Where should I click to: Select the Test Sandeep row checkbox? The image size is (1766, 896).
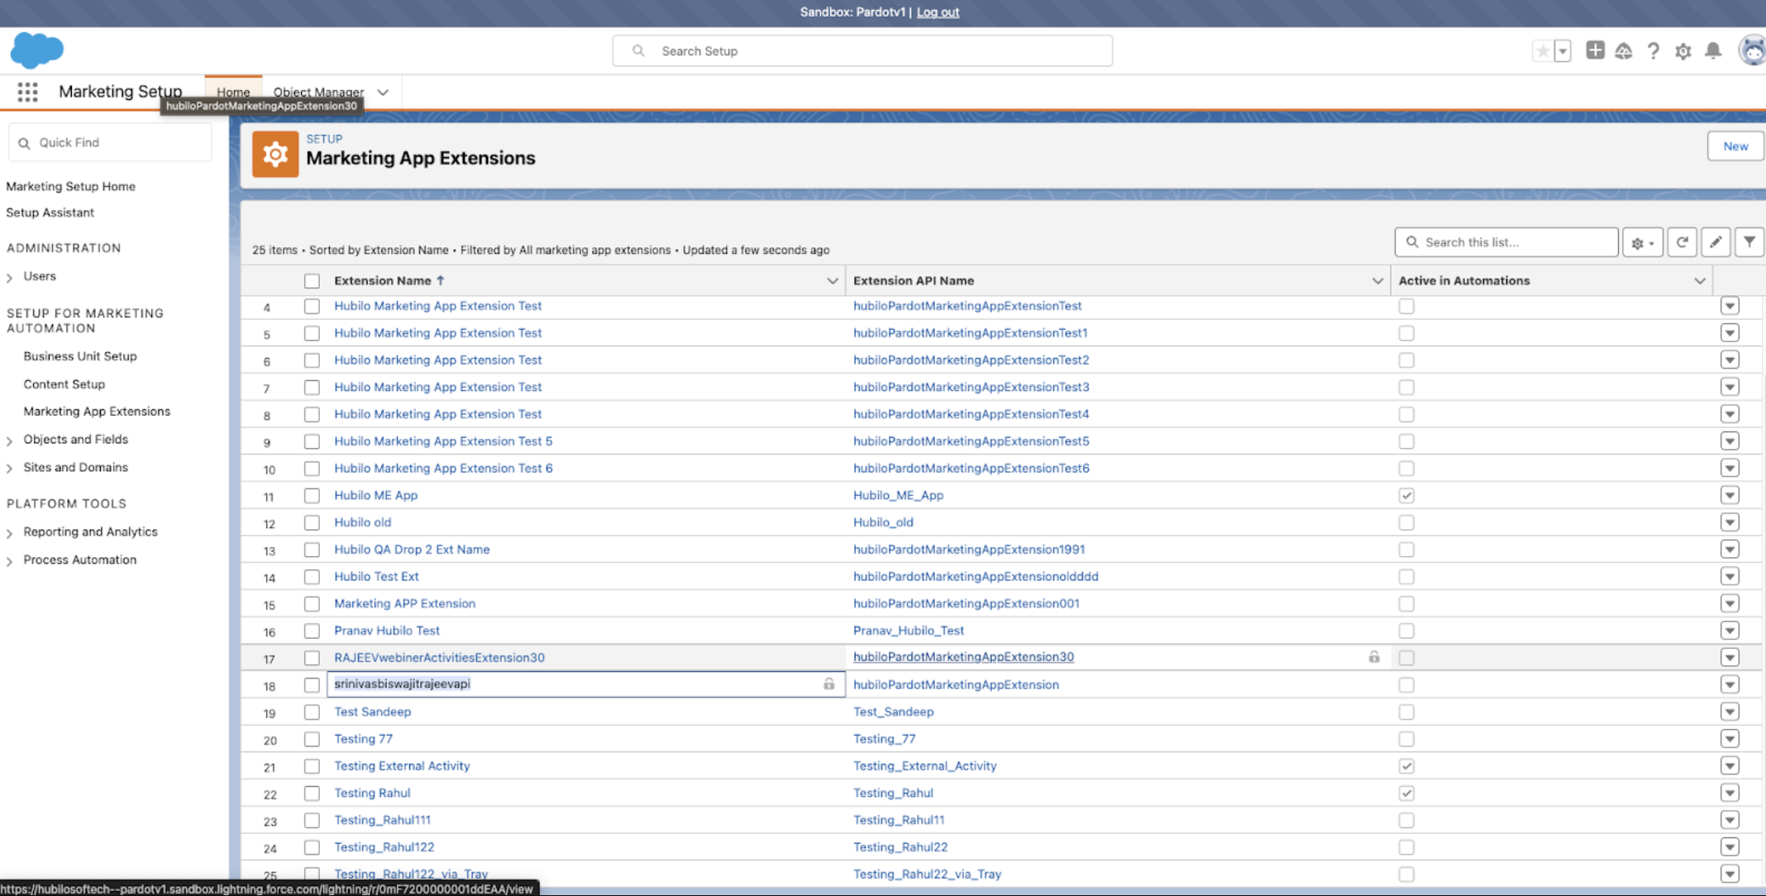pos(312,712)
